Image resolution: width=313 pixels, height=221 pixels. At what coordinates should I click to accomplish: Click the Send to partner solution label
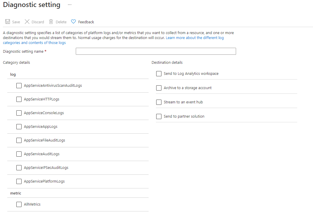tap(184, 116)
